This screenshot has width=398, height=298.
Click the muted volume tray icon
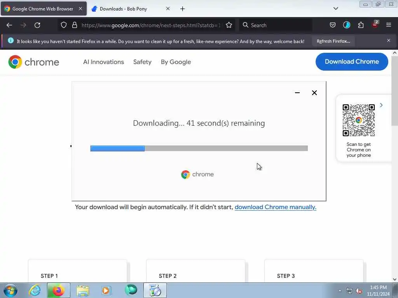point(359,291)
